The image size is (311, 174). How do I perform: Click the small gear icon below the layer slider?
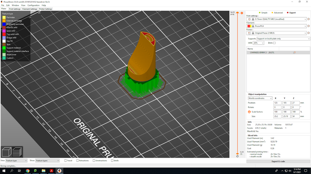coord(238,156)
